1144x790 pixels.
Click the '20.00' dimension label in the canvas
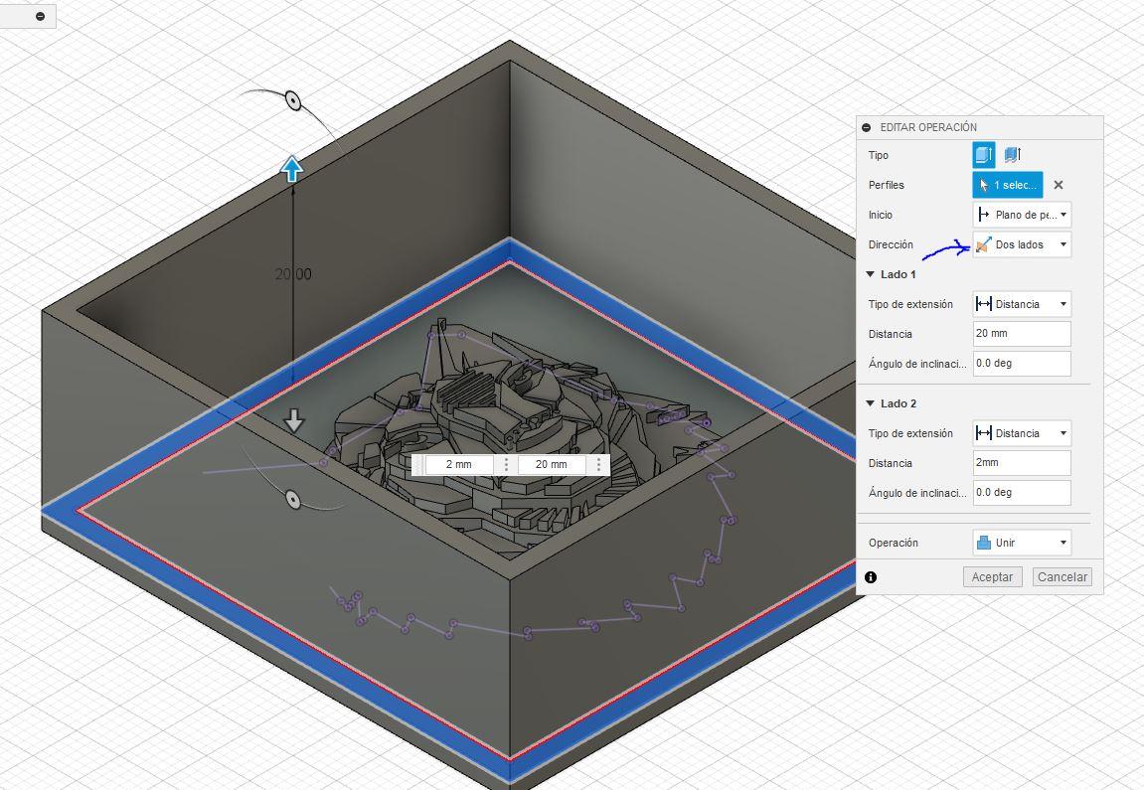(293, 274)
